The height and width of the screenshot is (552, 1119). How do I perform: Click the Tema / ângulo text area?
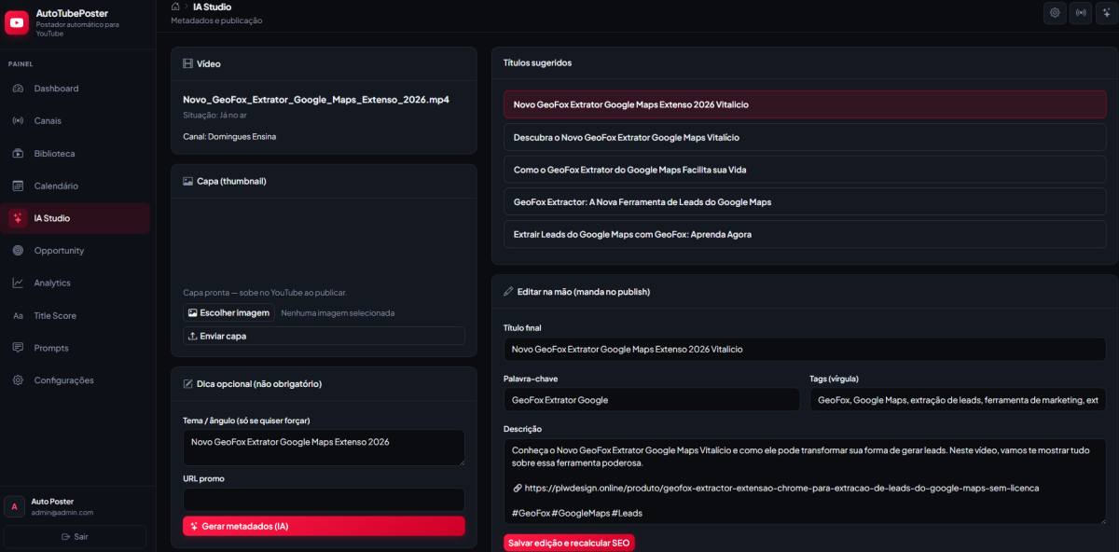click(324, 448)
